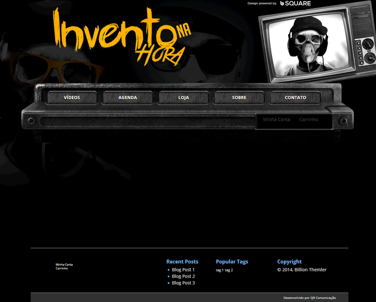This screenshot has height=302, width=376.
Task: Open Minha Conta in the metal bar
Action: [x=276, y=119]
